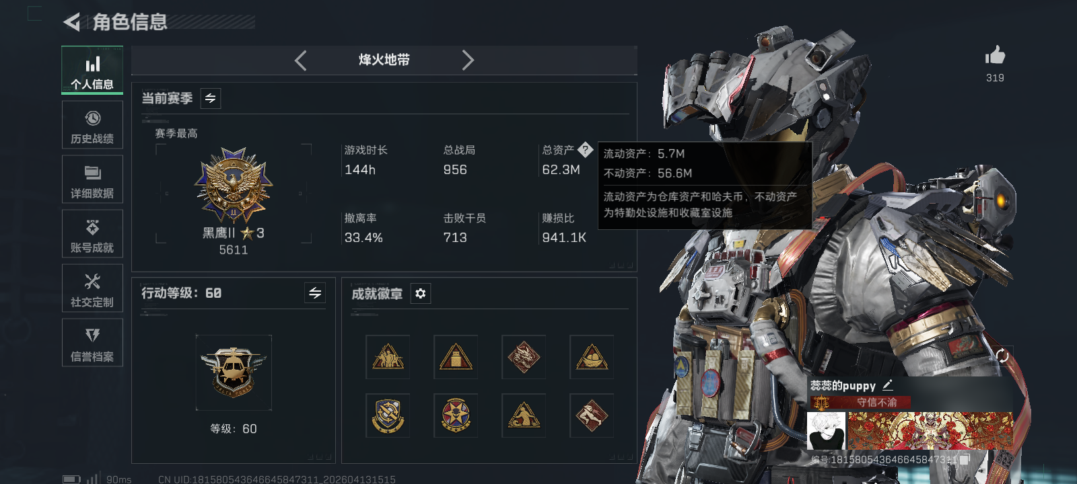This screenshot has height=484, width=1077.
Task: Toggle season view beside 当前赛季
Action: (x=211, y=99)
